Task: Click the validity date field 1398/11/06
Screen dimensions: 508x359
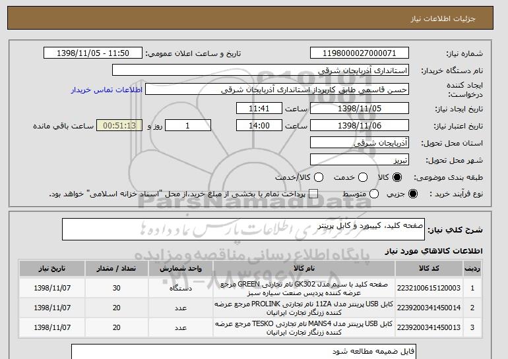Action: 360,126
